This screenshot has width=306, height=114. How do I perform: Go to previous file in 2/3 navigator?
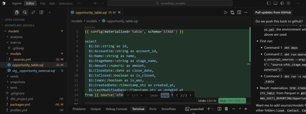[177, 95]
